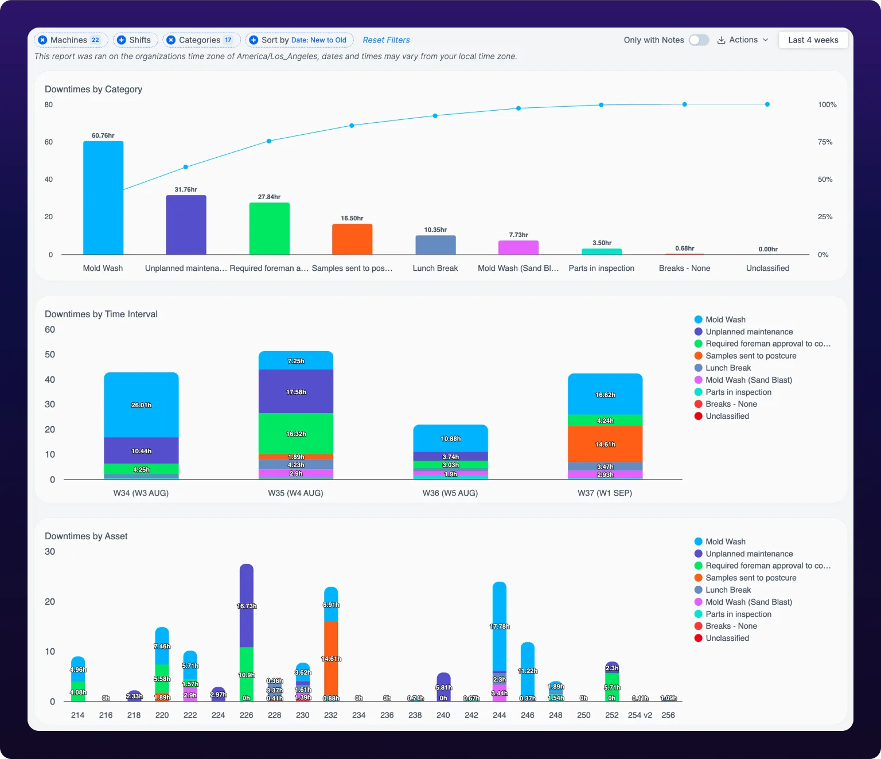Select the Samples sent 16.50hr orange bar
The width and height of the screenshot is (881, 759).
tap(352, 239)
